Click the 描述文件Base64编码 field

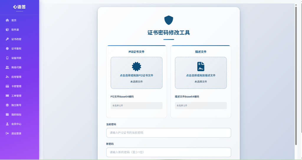tap(201, 106)
